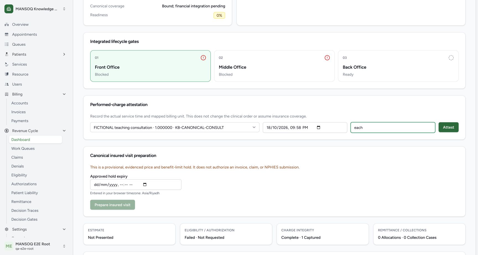Click the Prepare insured visit button
Viewport: 478px width, 255px height.
click(113, 205)
